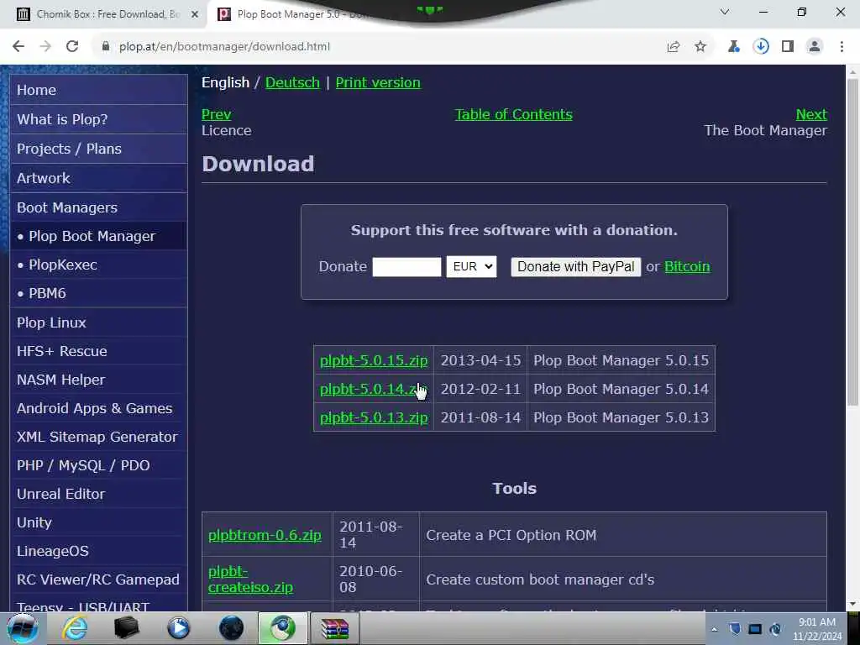Viewport: 860px width, 645px height.
Task: Open the Print version link
Action: click(x=378, y=83)
